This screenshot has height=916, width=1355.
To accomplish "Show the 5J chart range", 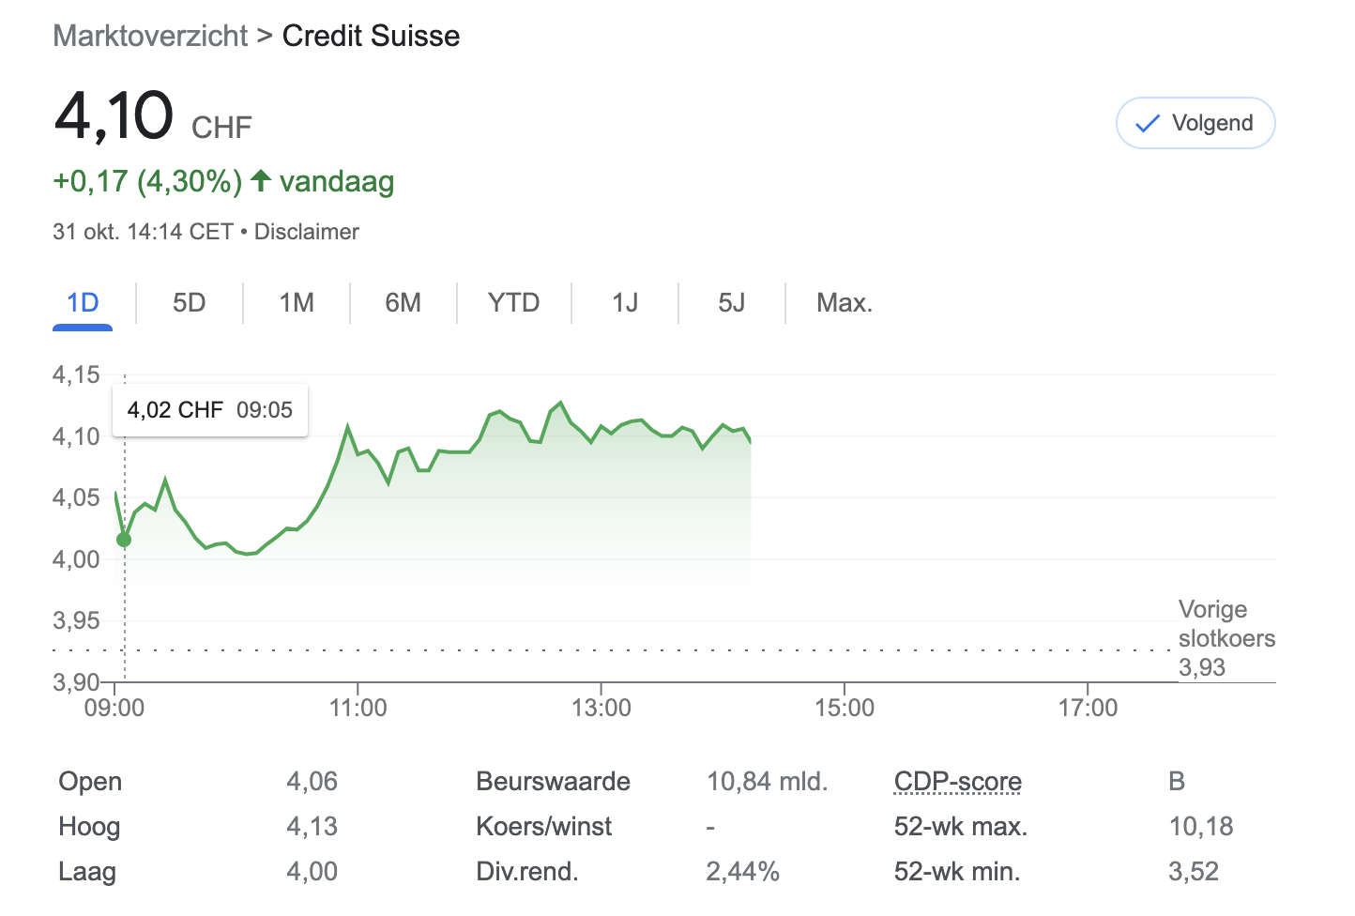I will coord(731,303).
